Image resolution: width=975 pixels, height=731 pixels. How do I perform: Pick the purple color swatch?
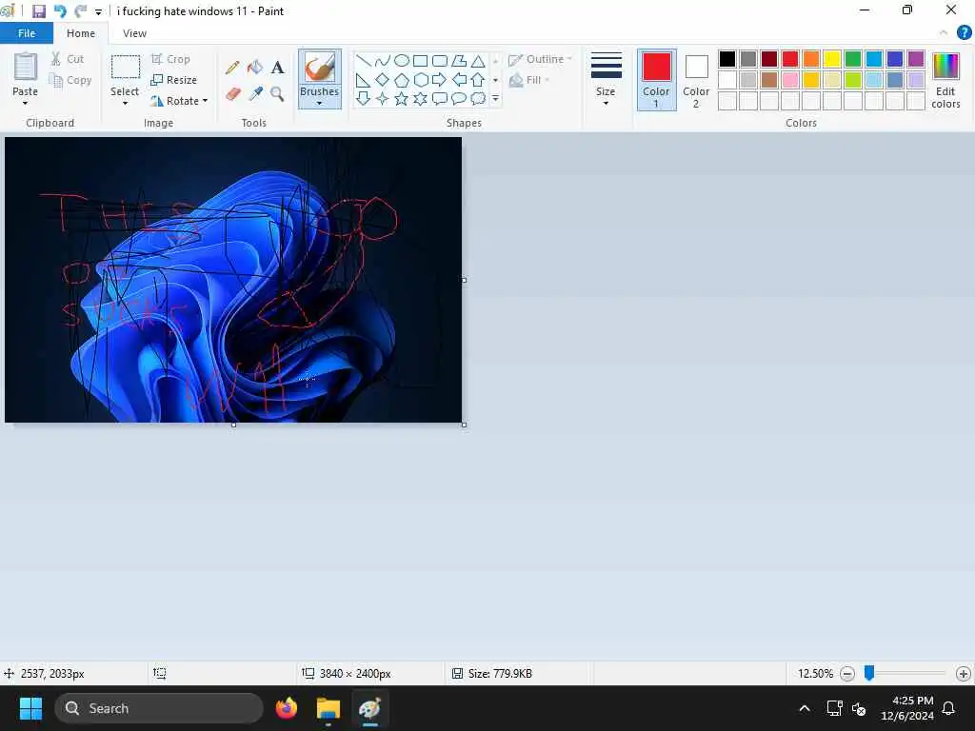pyautogui.click(x=916, y=59)
